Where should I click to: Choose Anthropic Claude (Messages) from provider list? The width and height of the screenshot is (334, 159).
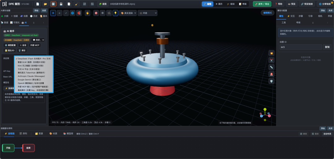[31, 76]
